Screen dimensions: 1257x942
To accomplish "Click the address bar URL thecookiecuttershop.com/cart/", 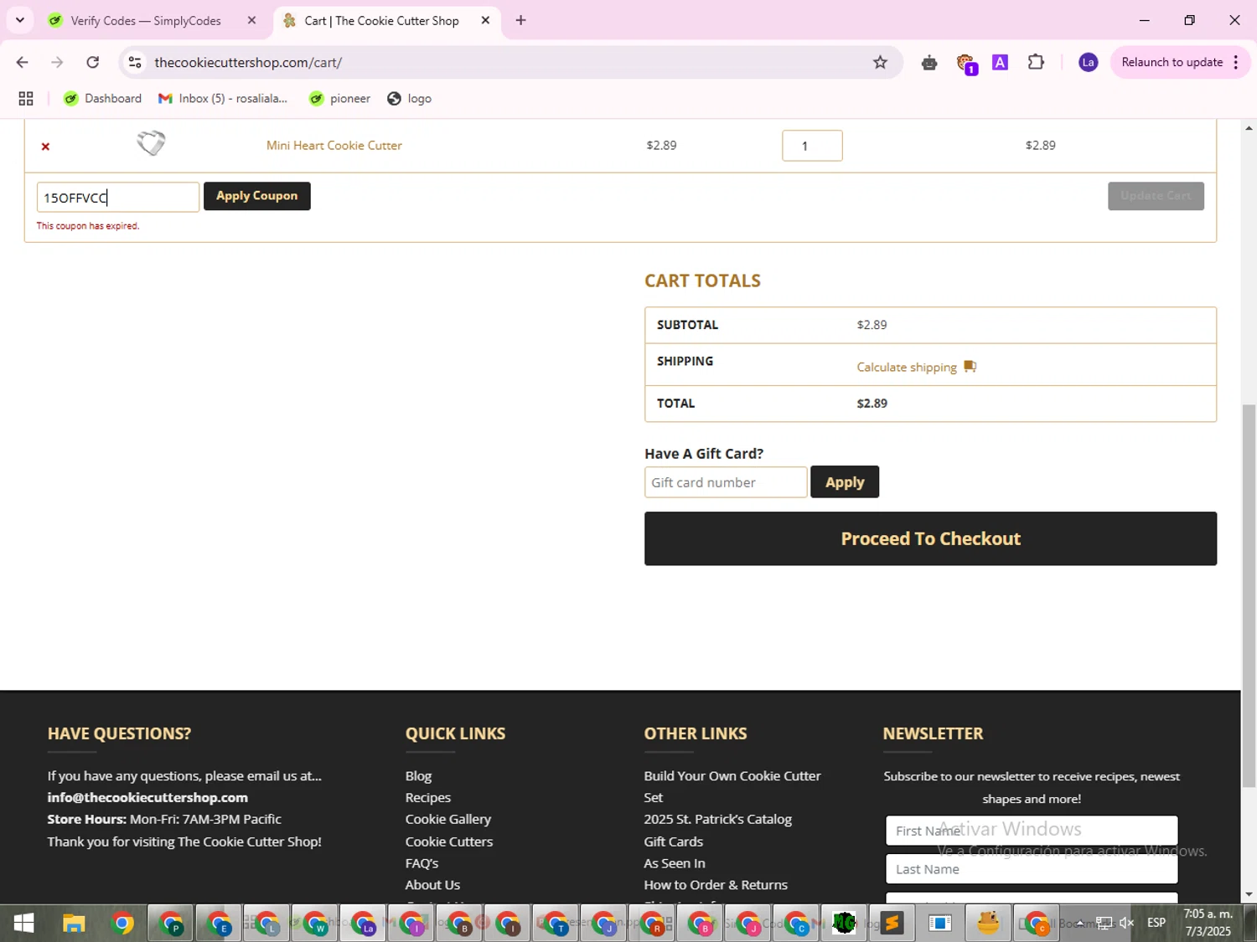I will pos(248,63).
